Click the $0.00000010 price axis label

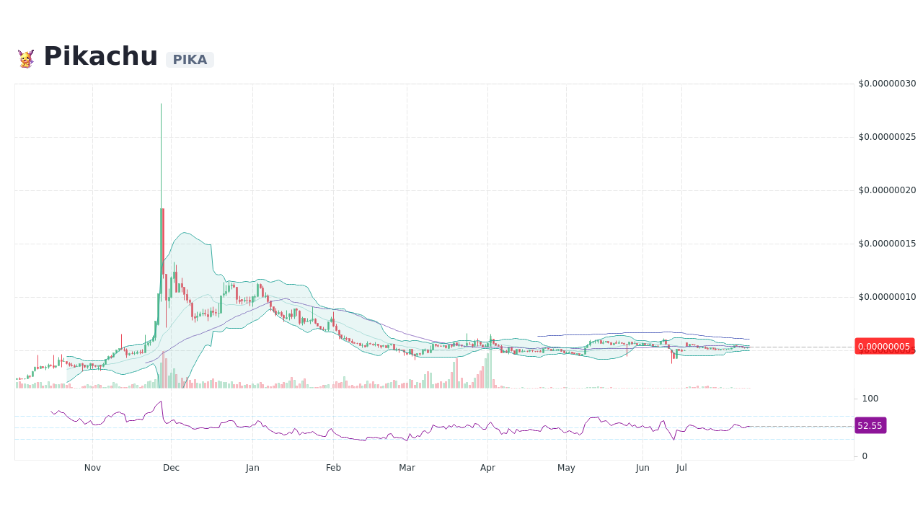tap(887, 297)
